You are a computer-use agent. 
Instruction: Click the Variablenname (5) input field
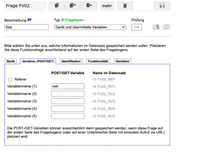pos(68,116)
